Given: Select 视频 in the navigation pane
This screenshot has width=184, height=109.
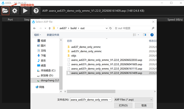Looking at the screenshot, I should pos(42,41).
